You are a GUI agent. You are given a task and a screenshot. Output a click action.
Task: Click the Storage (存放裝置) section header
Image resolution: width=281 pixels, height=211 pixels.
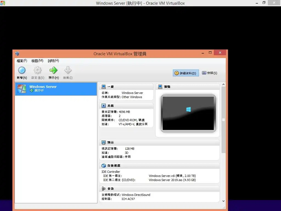point(159,166)
